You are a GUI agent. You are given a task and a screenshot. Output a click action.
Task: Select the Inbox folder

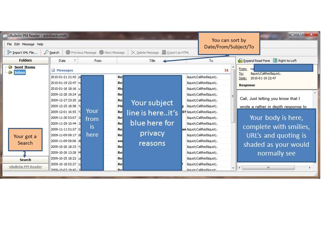pos(20,73)
